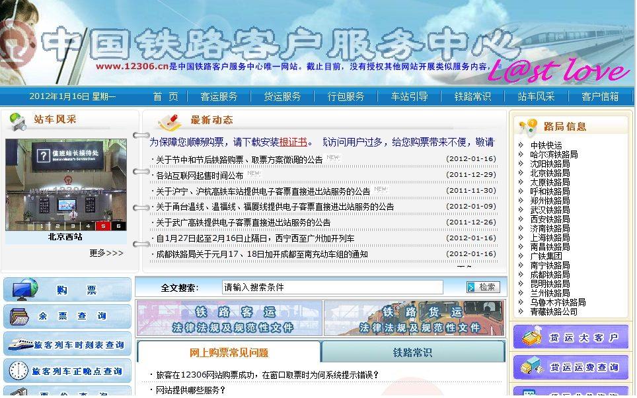The height and width of the screenshot is (398, 637).
Task: Open 余票查询 remaining tickets query
Action: click(x=67, y=316)
